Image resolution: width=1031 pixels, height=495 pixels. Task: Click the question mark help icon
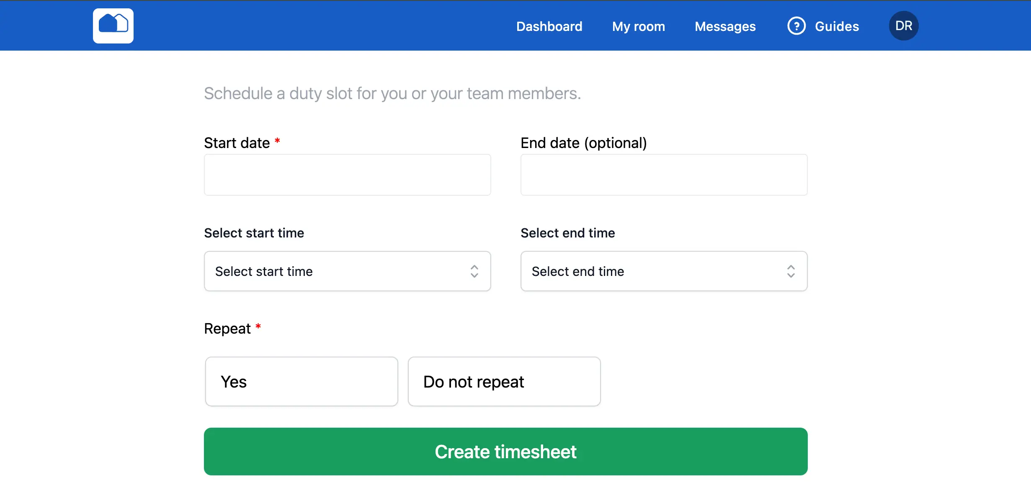pyautogui.click(x=796, y=26)
